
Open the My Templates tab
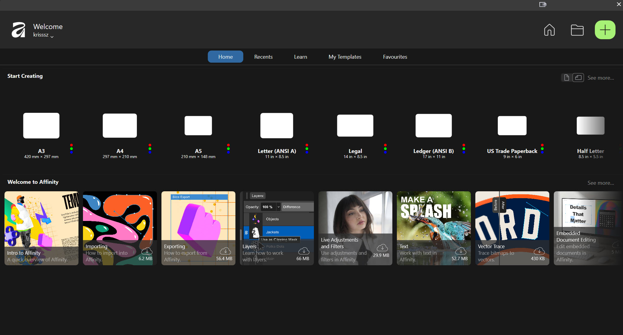click(345, 57)
